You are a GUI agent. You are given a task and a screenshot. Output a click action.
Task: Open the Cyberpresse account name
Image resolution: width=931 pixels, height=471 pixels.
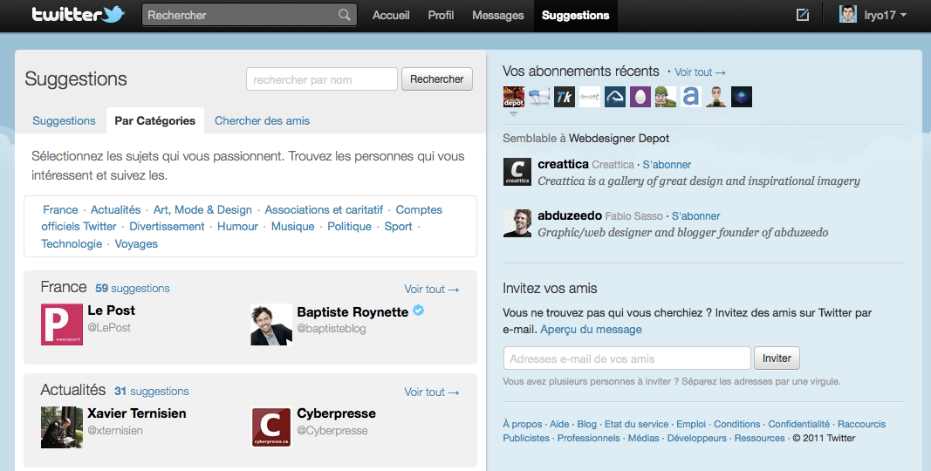(x=336, y=413)
